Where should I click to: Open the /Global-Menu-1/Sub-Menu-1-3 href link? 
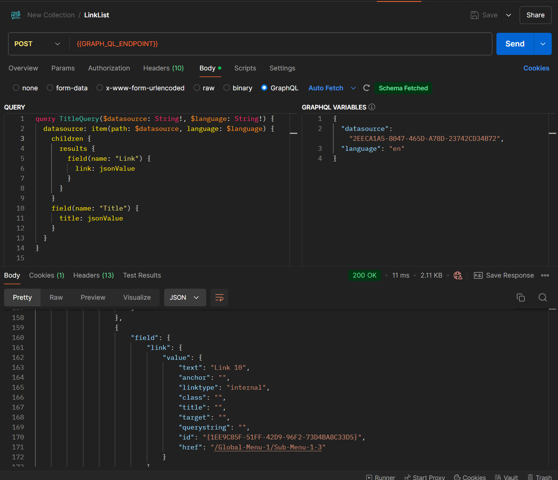tap(268, 447)
